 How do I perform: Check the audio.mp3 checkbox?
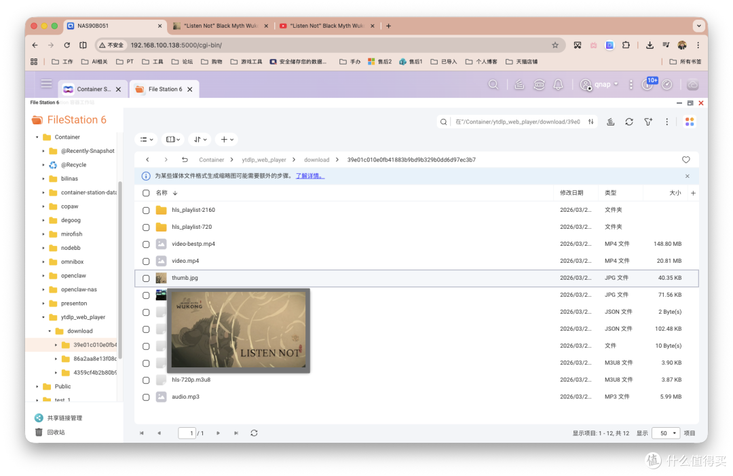click(x=146, y=397)
